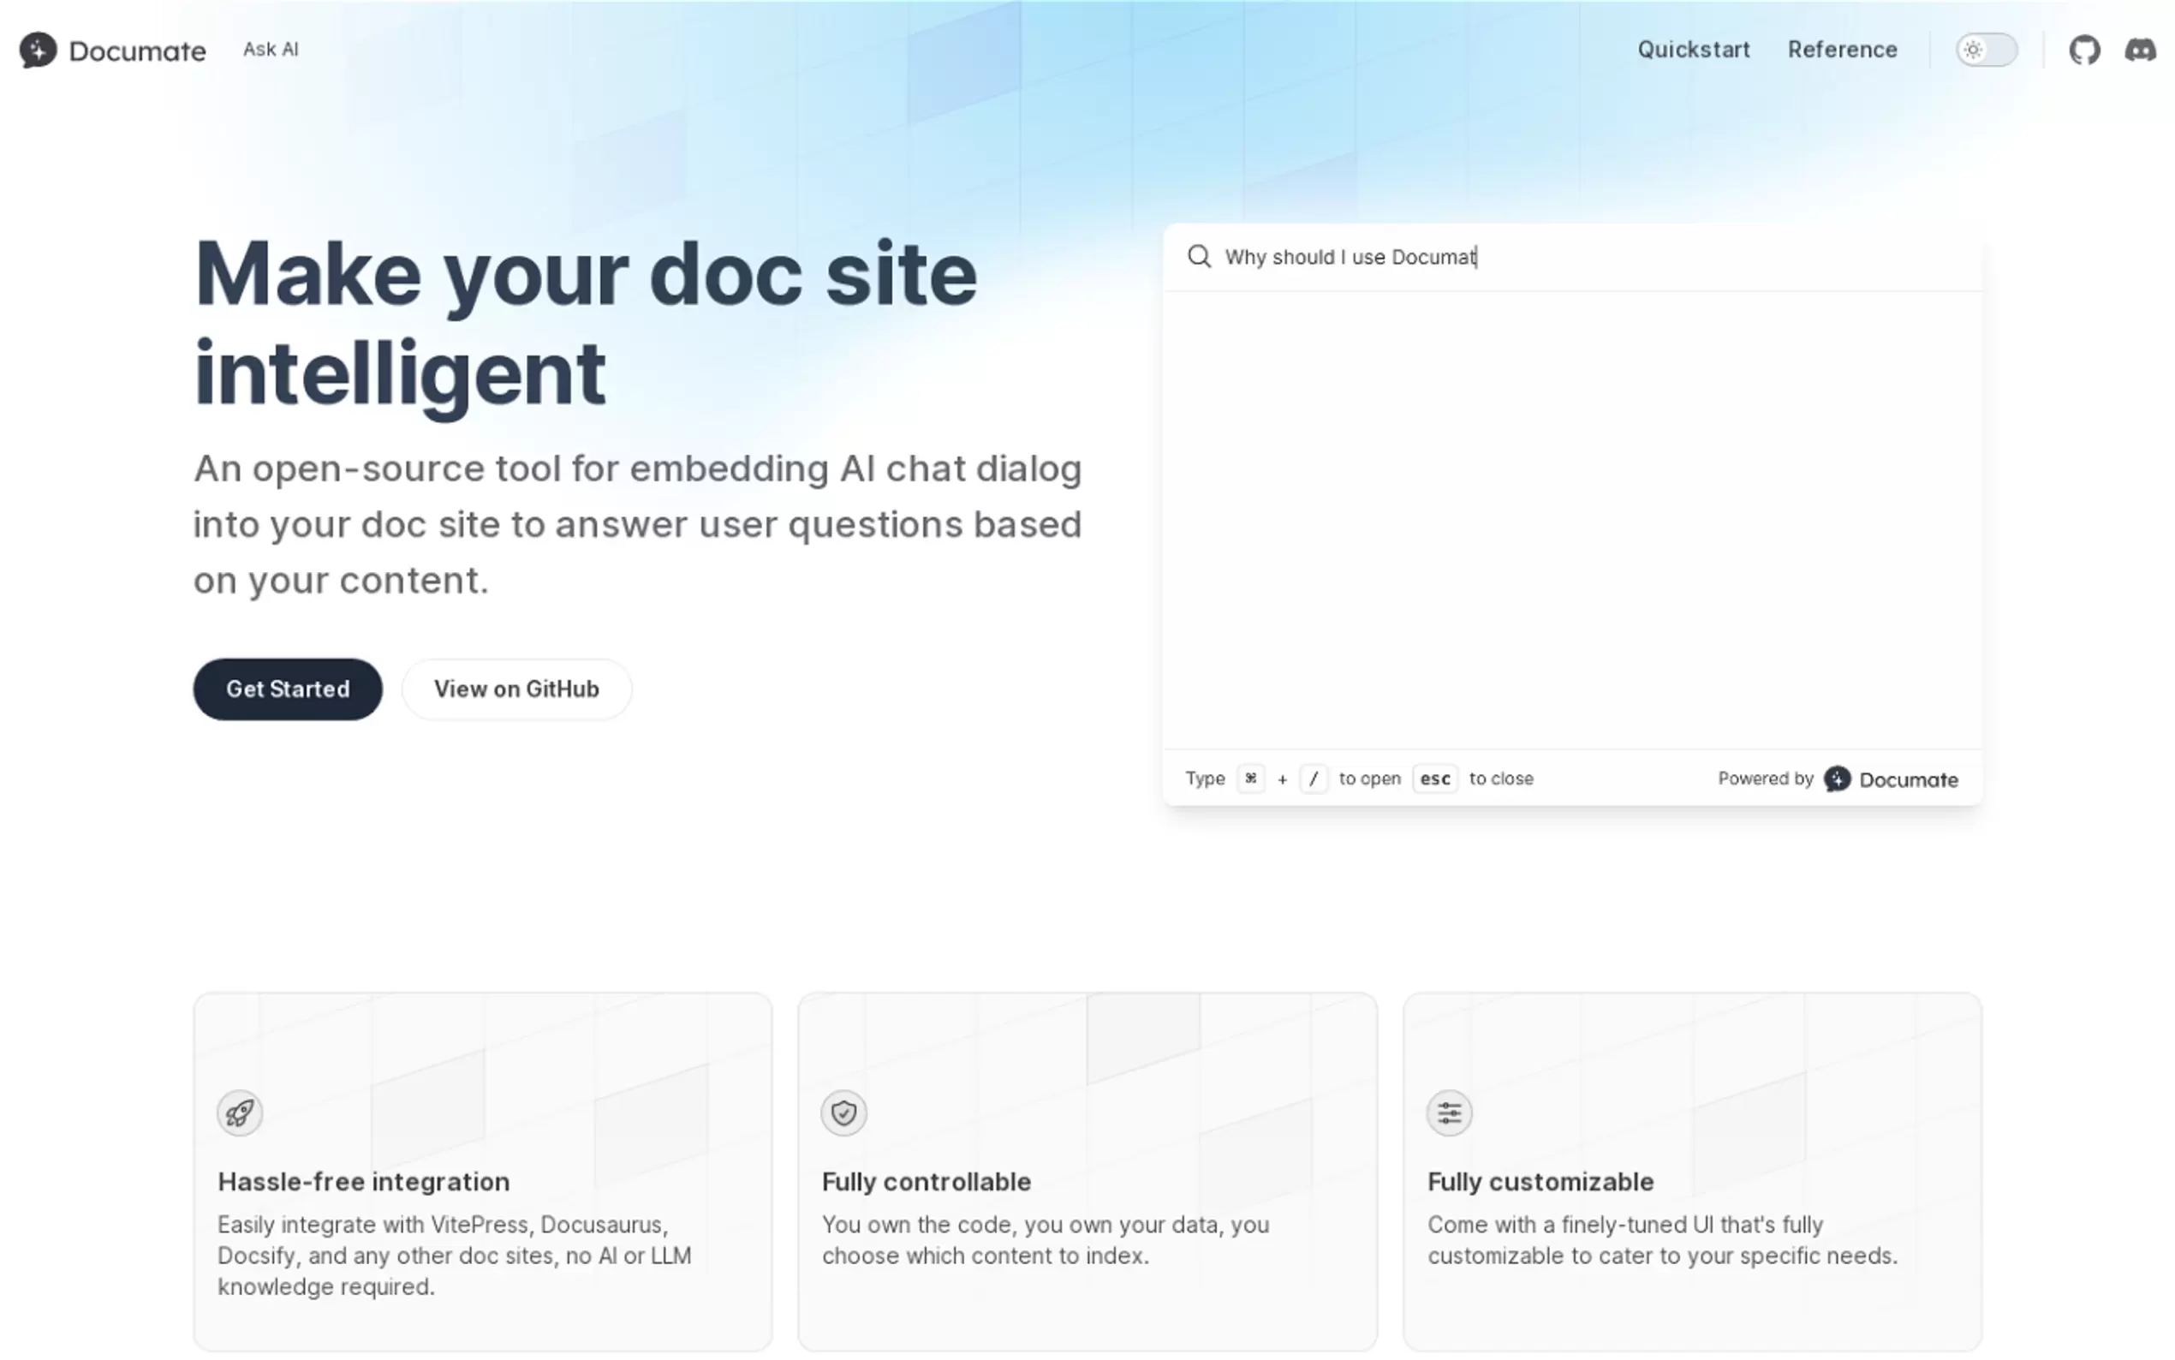Open the Quickstart nav item

tap(1692, 51)
